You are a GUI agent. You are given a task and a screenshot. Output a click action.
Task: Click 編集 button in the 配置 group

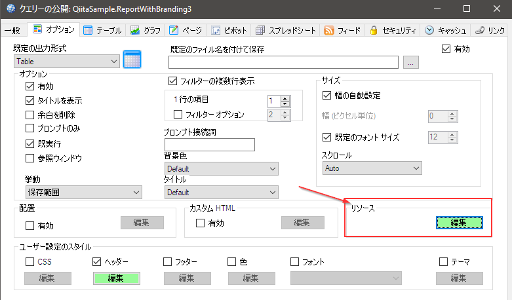point(142,223)
